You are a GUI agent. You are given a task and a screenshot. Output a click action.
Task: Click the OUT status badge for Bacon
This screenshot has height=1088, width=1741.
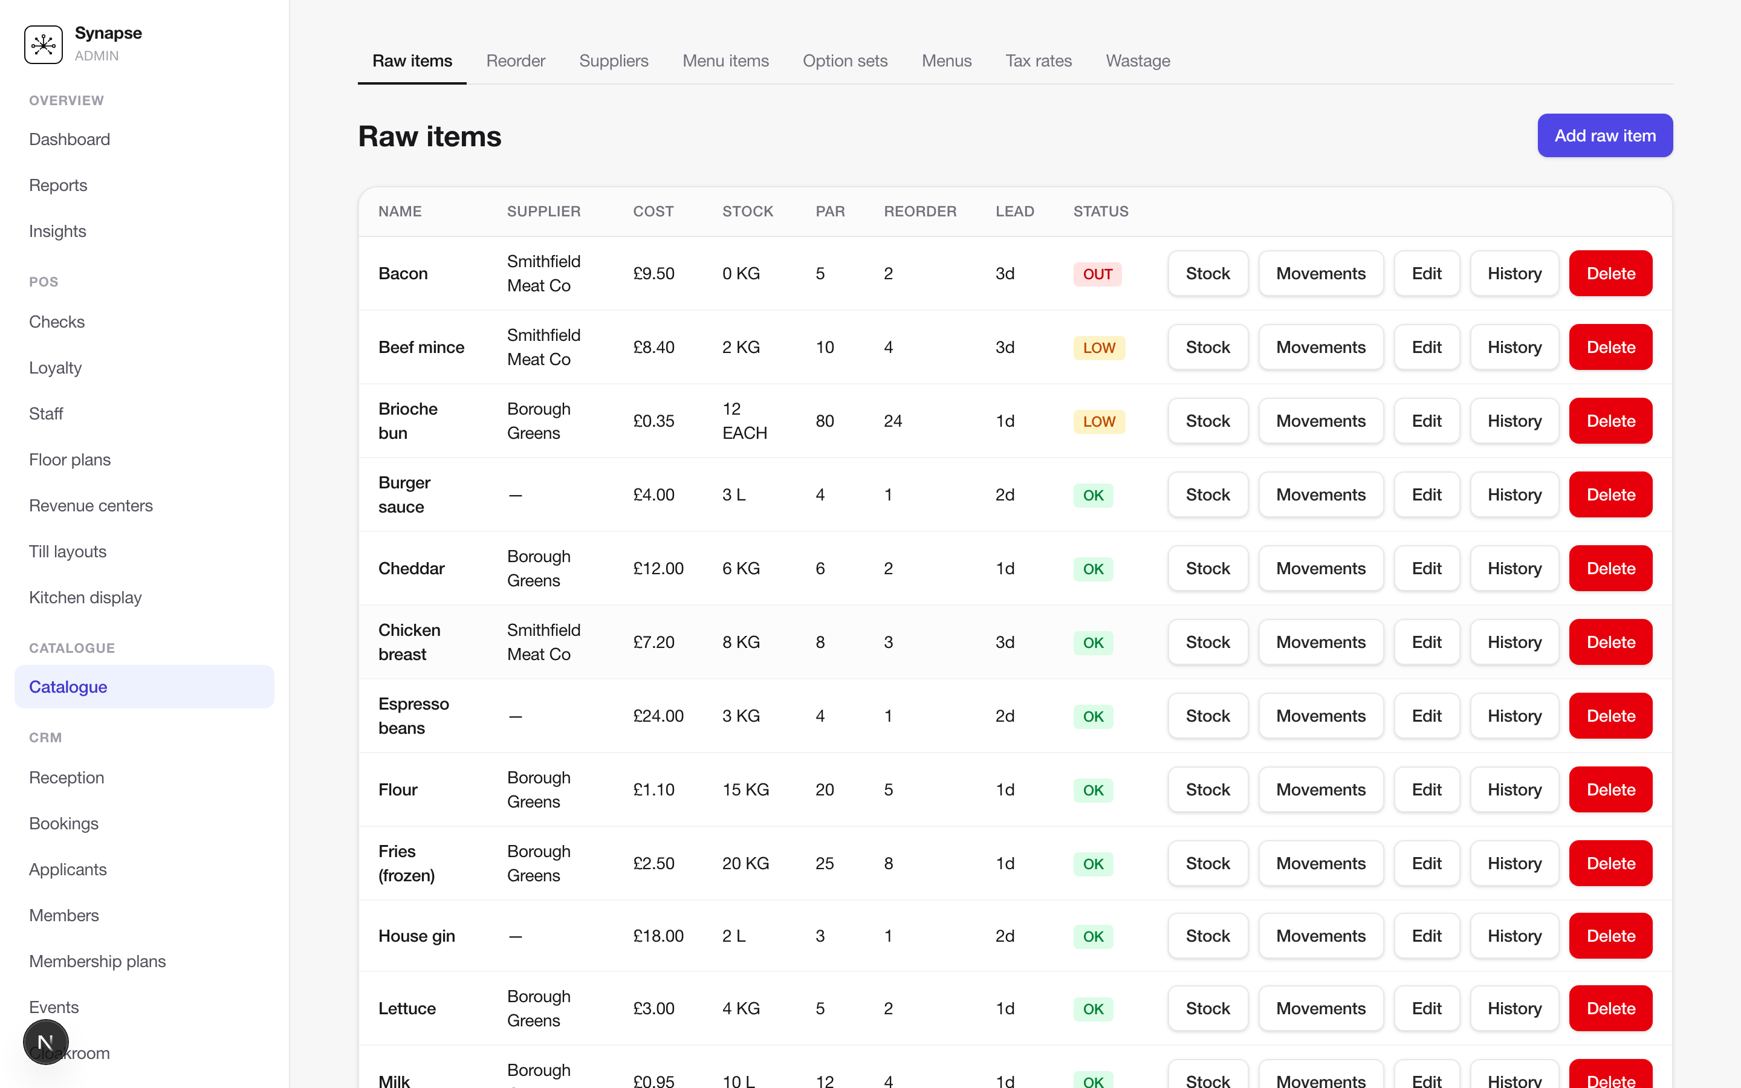[1097, 274]
